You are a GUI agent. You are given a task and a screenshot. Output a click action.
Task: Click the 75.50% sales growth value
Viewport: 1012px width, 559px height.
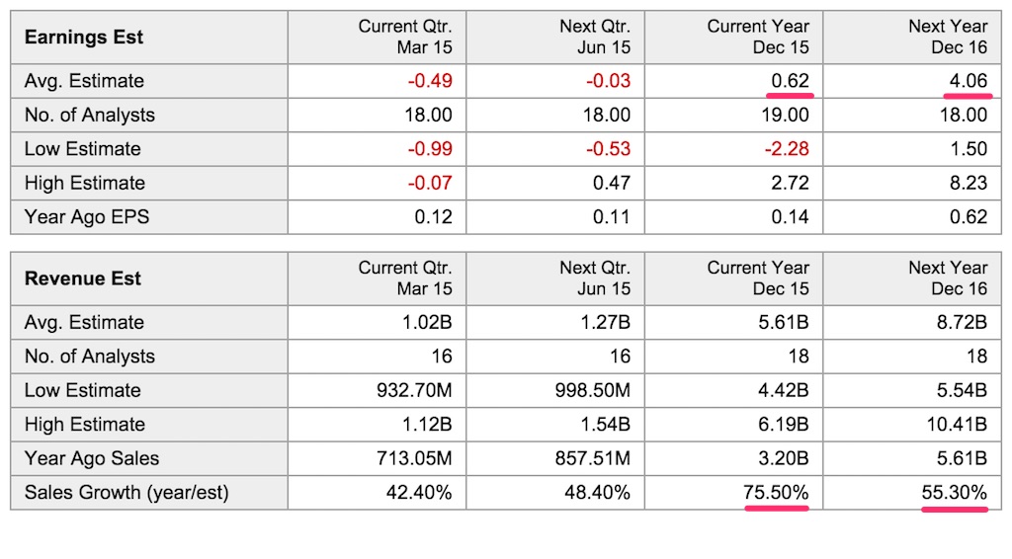[x=776, y=492]
